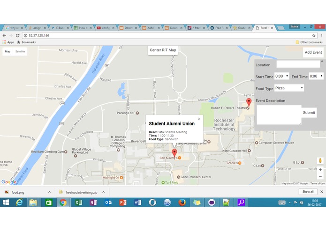This screenshot has width=326, height=231.
Task: Open the Add Event panel button
Action: (x=313, y=52)
